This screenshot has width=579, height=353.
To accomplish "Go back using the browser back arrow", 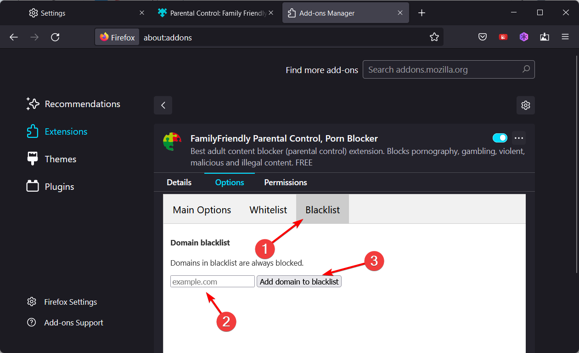I will tap(14, 37).
